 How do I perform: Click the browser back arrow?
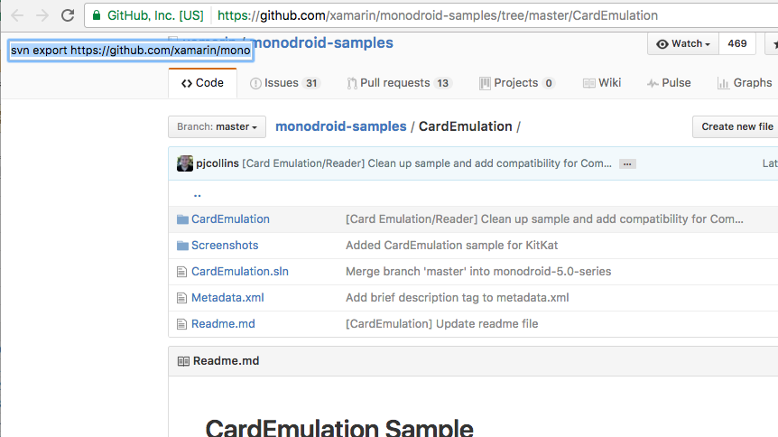pyautogui.click(x=17, y=15)
